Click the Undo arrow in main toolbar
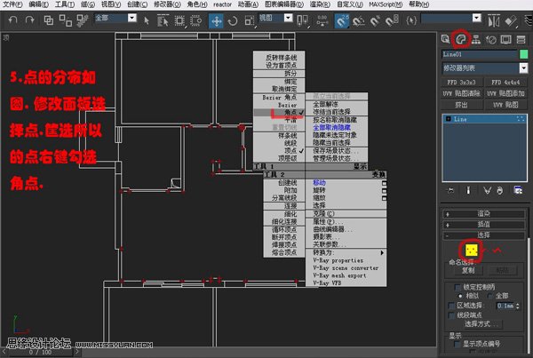The width and height of the screenshot is (533, 358). tap(12, 18)
